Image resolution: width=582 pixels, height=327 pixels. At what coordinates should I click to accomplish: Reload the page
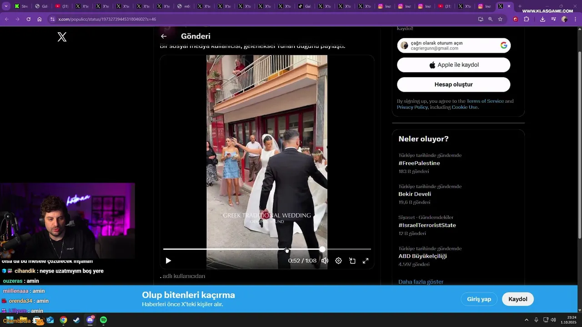point(29,19)
